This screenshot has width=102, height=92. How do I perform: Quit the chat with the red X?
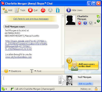tap(33, 10)
